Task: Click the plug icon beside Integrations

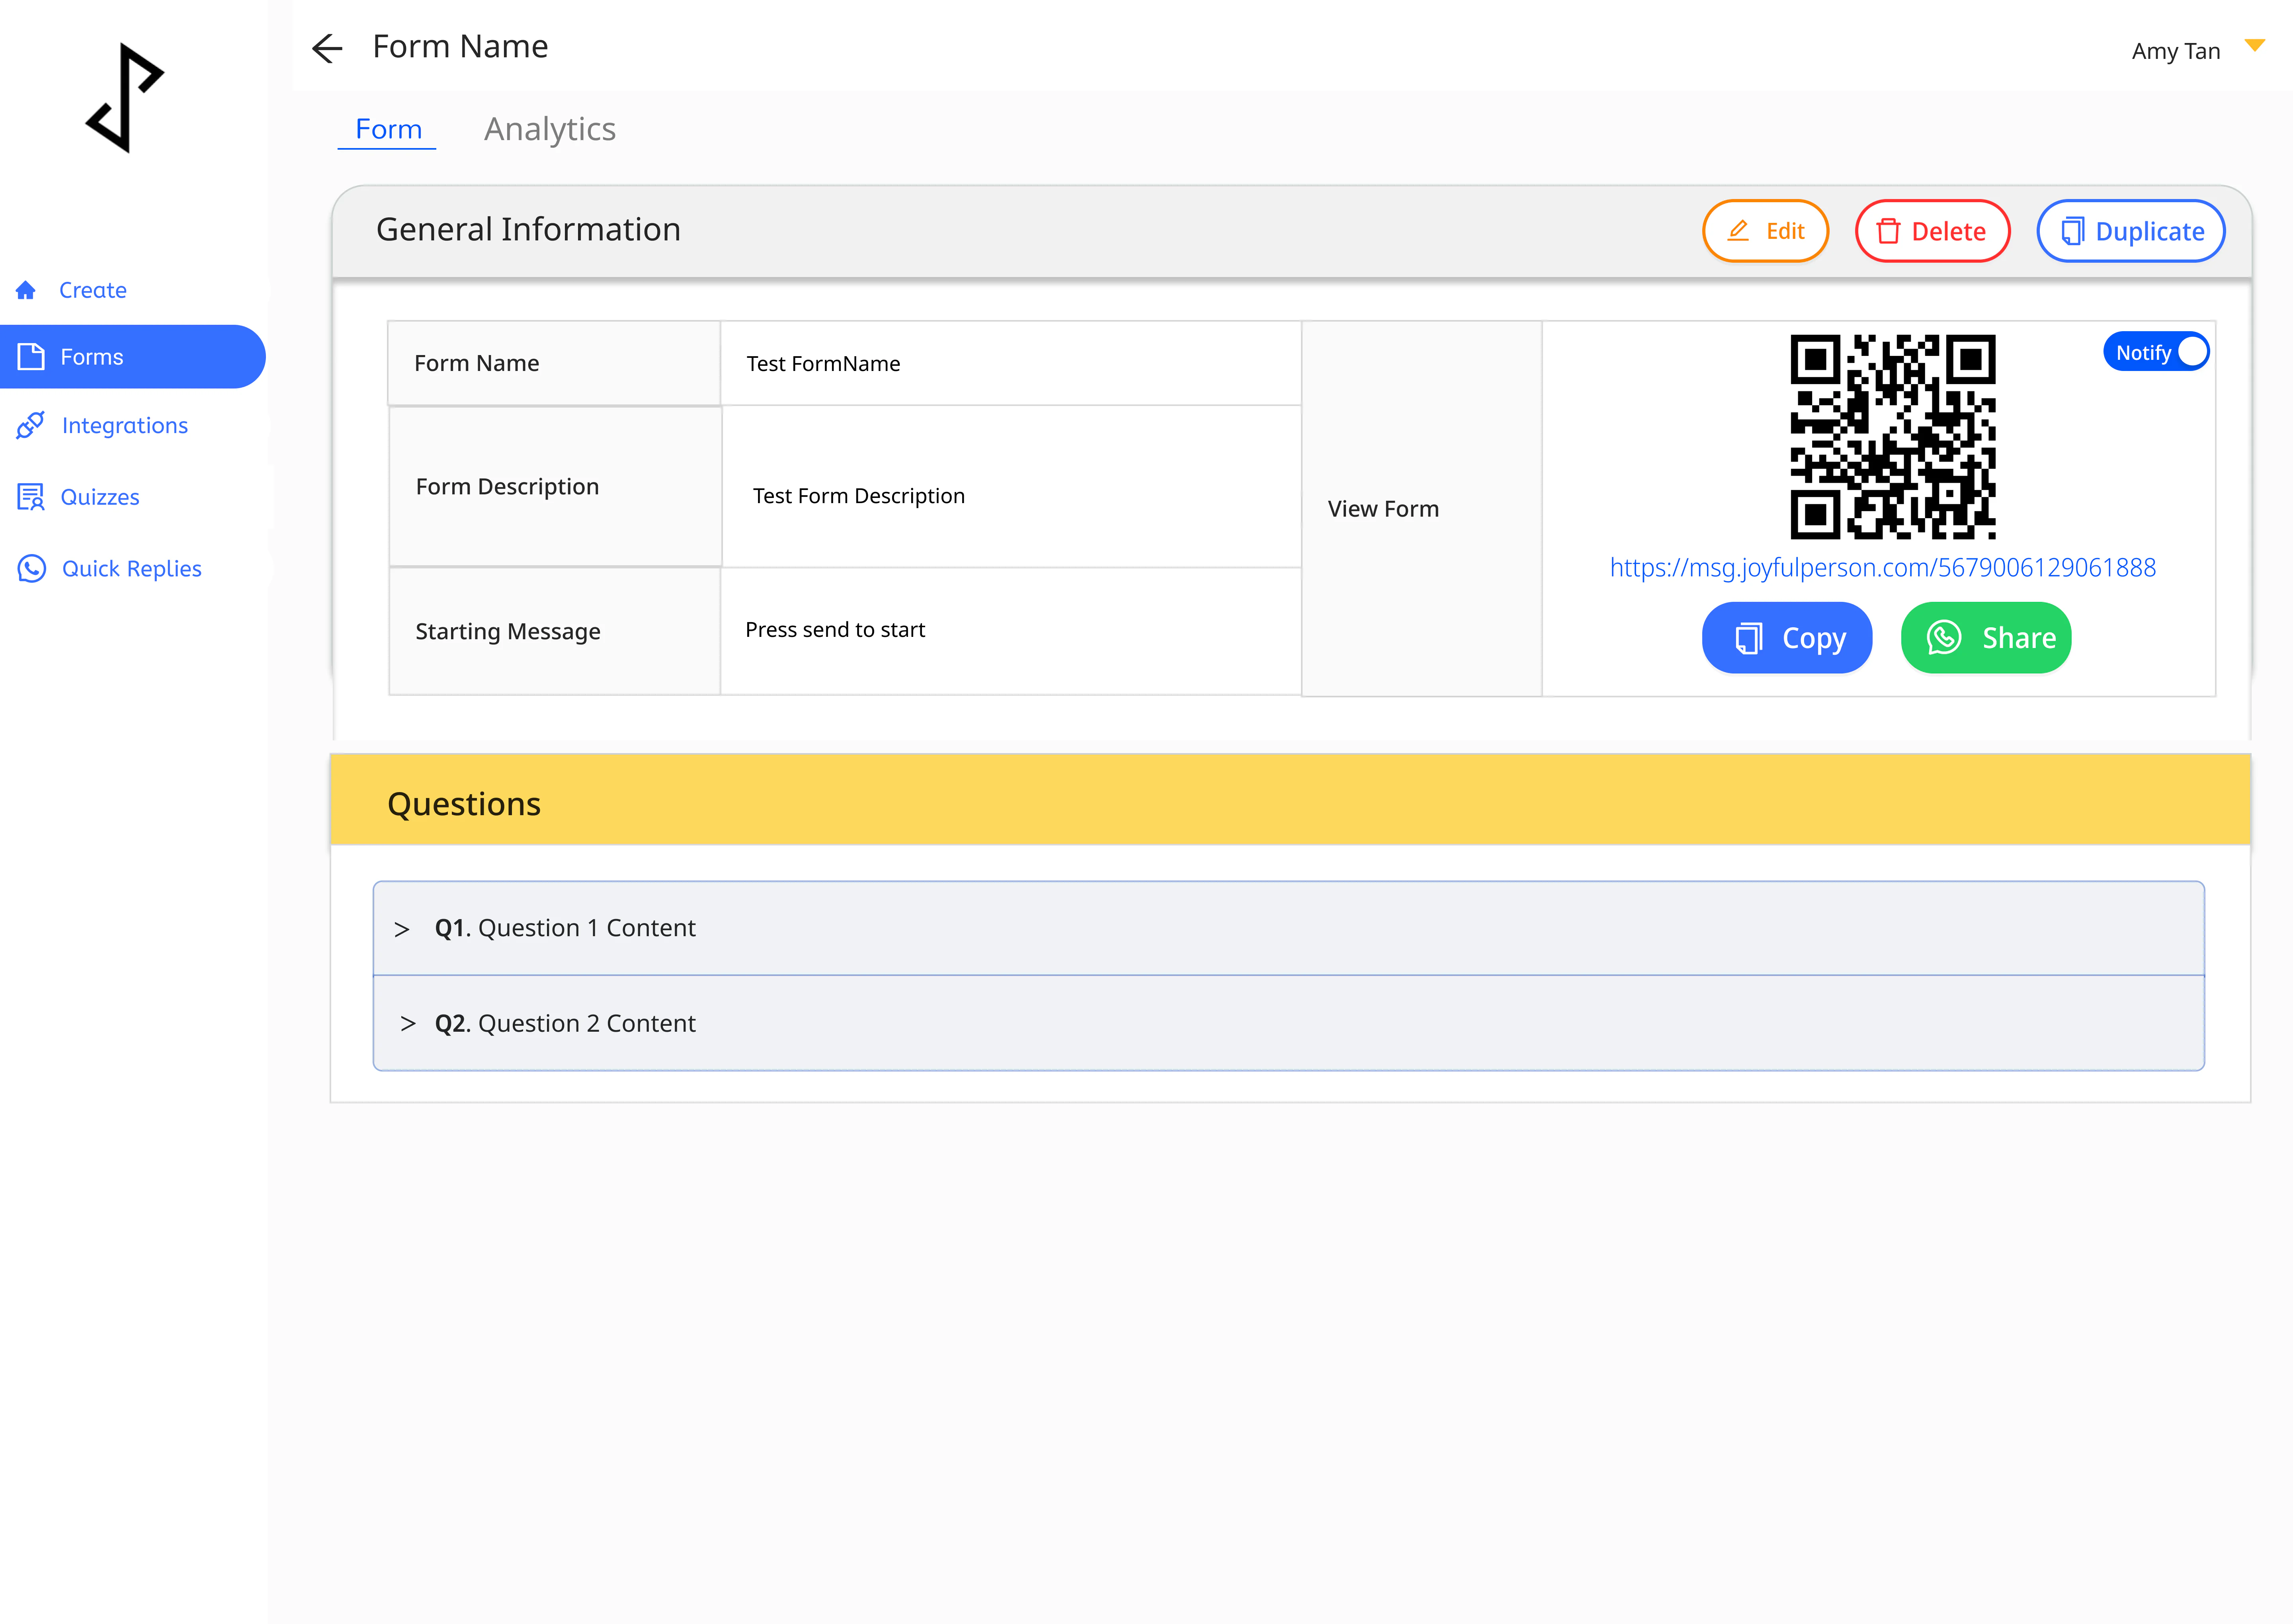Action: tap(30, 425)
